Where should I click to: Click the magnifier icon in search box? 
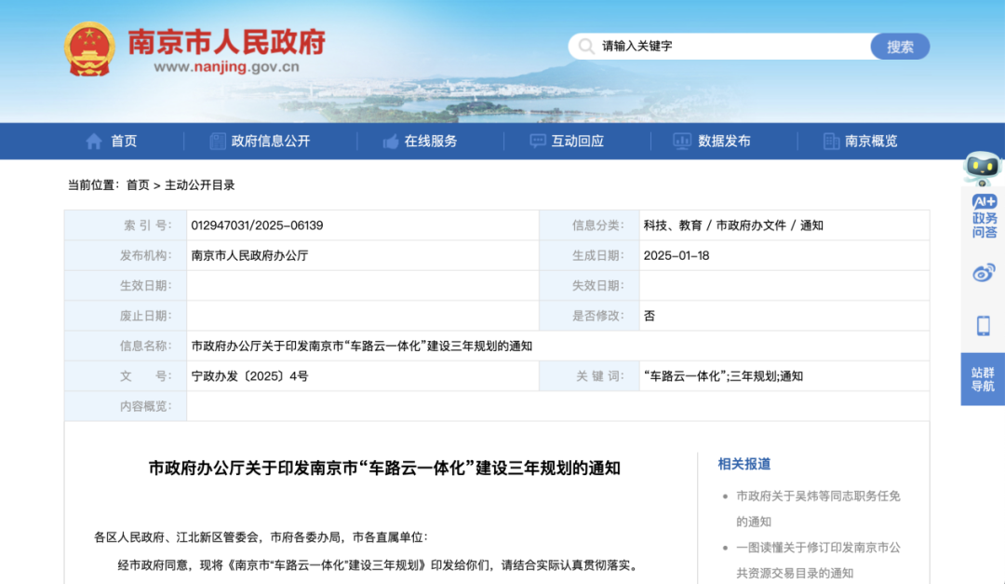click(x=585, y=47)
